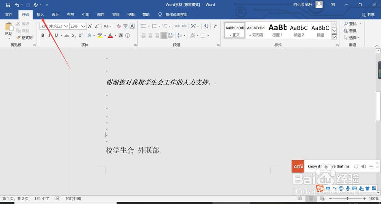Apply the 无间隔 style

(x=256, y=30)
